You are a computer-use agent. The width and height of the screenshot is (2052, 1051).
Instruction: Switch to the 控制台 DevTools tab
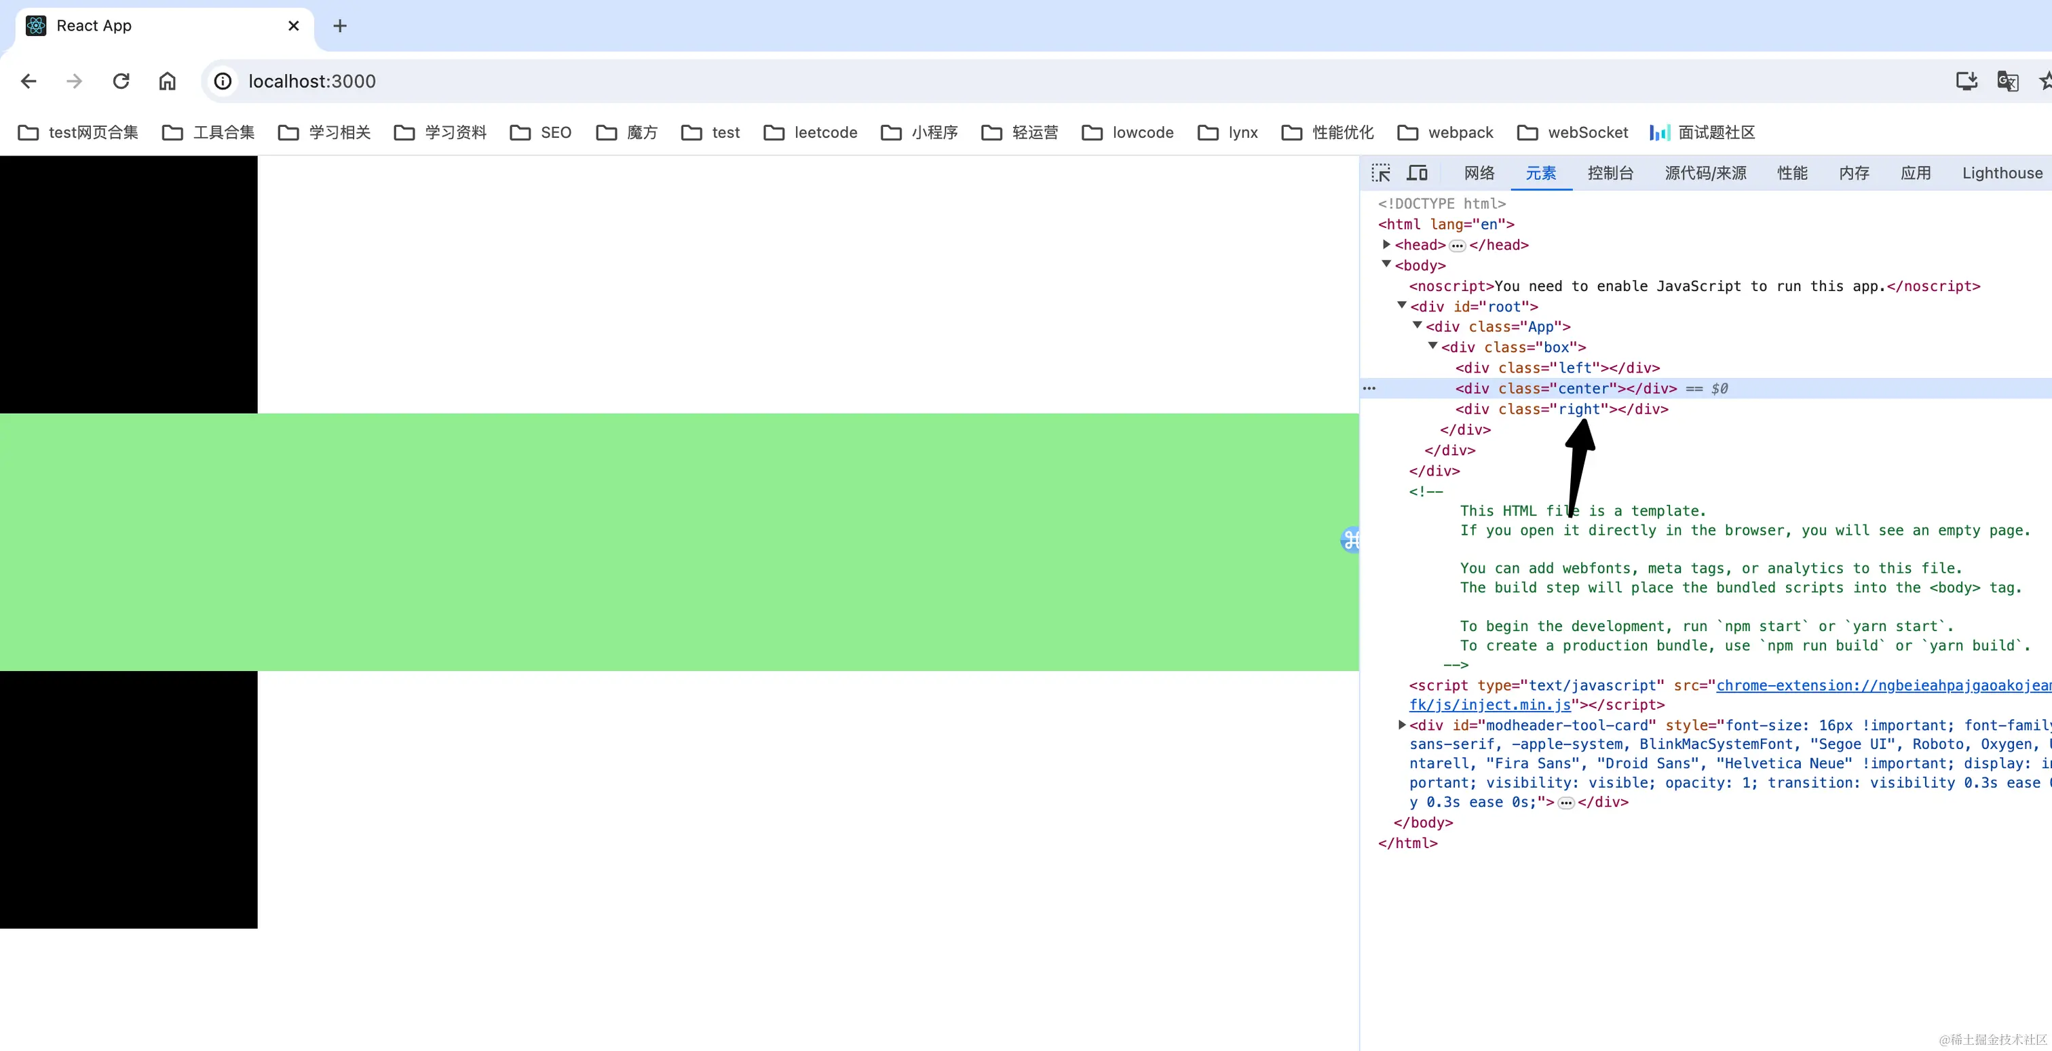click(x=1610, y=173)
